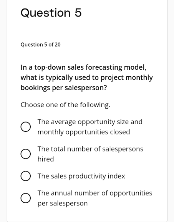Screen dimensions: 174x222
Task: Mark the annual number of opportunities radio
Action: [x=25, y=198]
